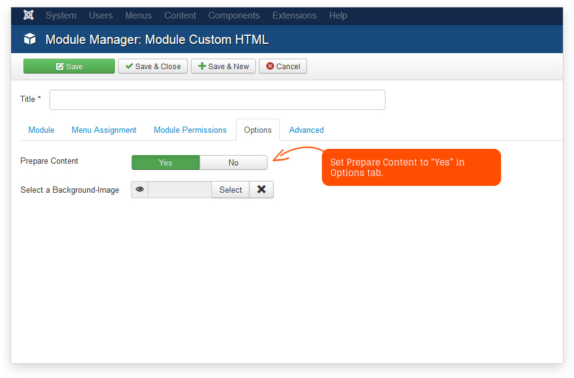Click the eye preview icon for background image
Viewport: 574px width, 378px height.
point(140,190)
